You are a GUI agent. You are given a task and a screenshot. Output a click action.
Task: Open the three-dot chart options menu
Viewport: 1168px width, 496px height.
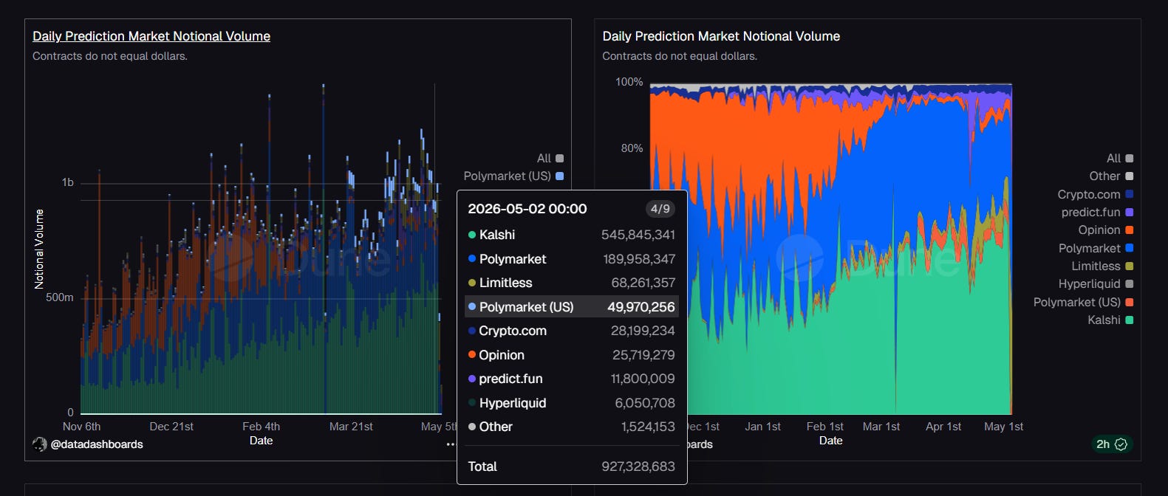pyautogui.click(x=451, y=444)
